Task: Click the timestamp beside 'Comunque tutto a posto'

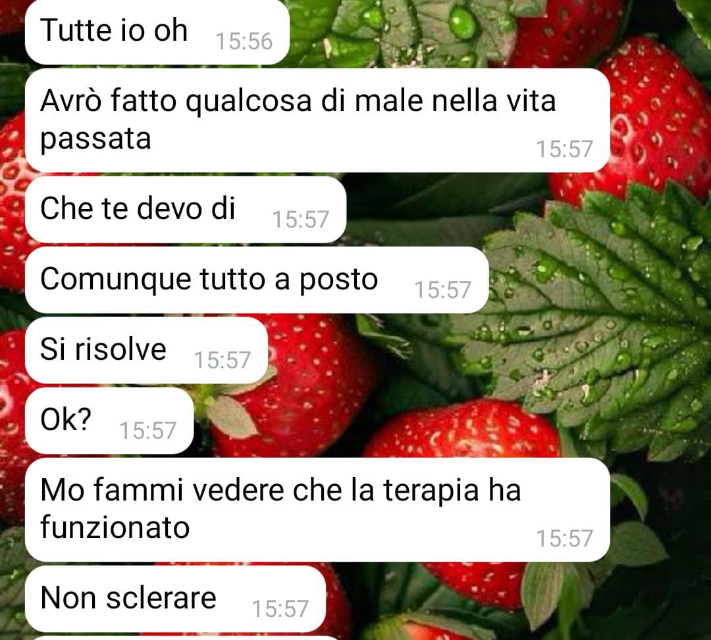Action: click(x=442, y=290)
